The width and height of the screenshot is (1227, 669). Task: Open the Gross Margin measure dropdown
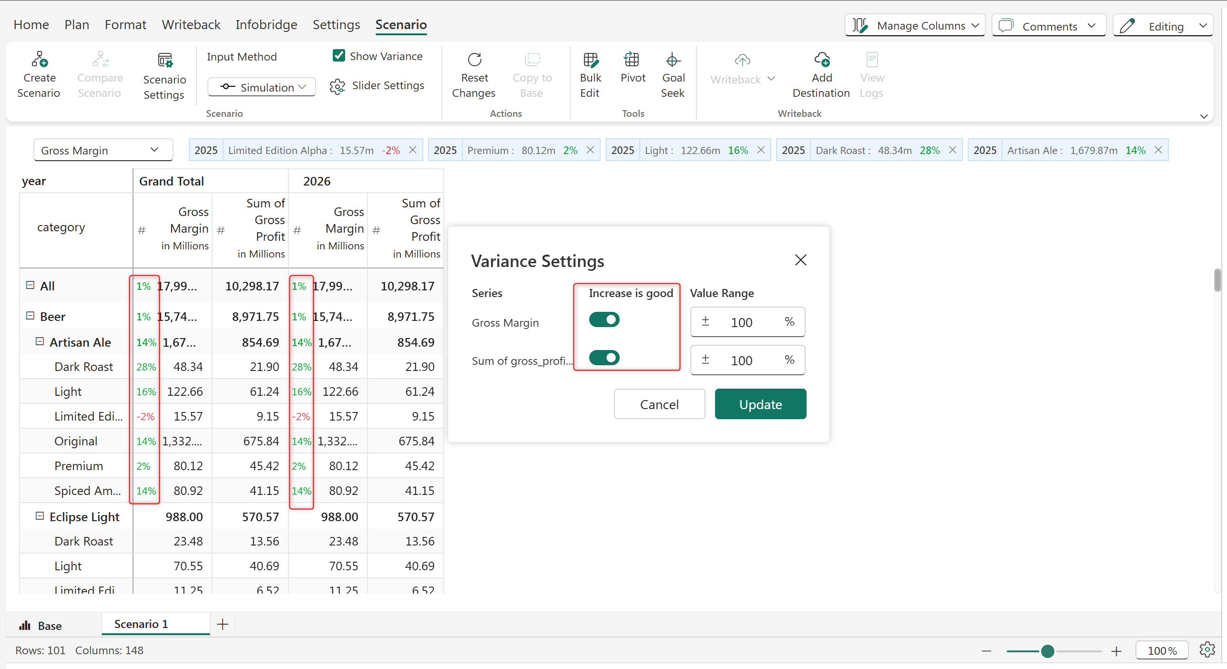(102, 150)
